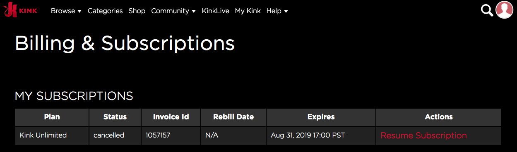517x152 pixels.
Task: Click the cancelled status cell
Action: pos(115,135)
